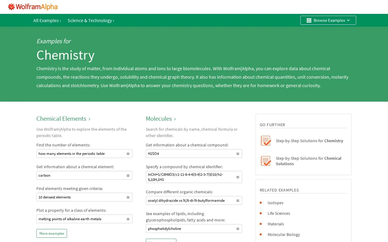Click equals icon for melting points query
The image size is (388, 242).
[128, 219]
